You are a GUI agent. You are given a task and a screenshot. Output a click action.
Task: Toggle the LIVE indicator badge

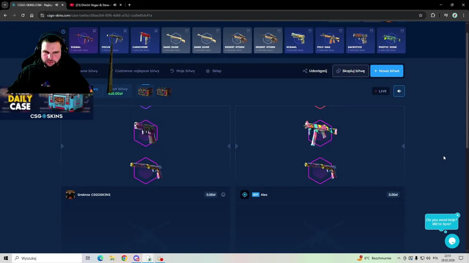pos(380,91)
